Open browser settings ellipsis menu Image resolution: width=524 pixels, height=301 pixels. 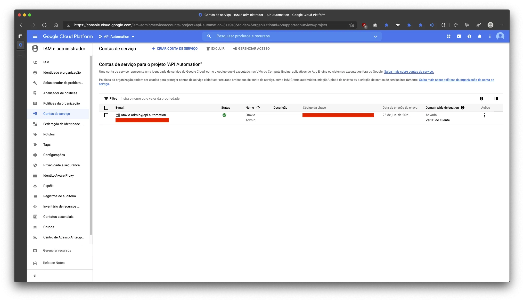click(x=502, y=25)
